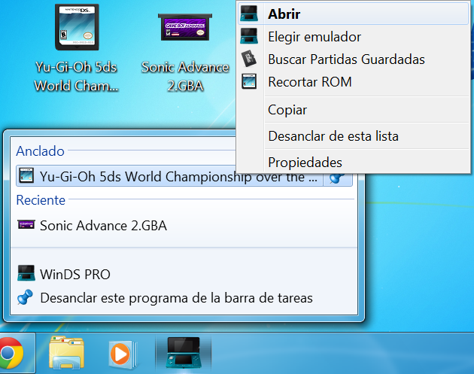This screenshot has width=474, height=374.
Task: Click the GBA cartridge icon in Reciente list
Action: pos(26,225)
